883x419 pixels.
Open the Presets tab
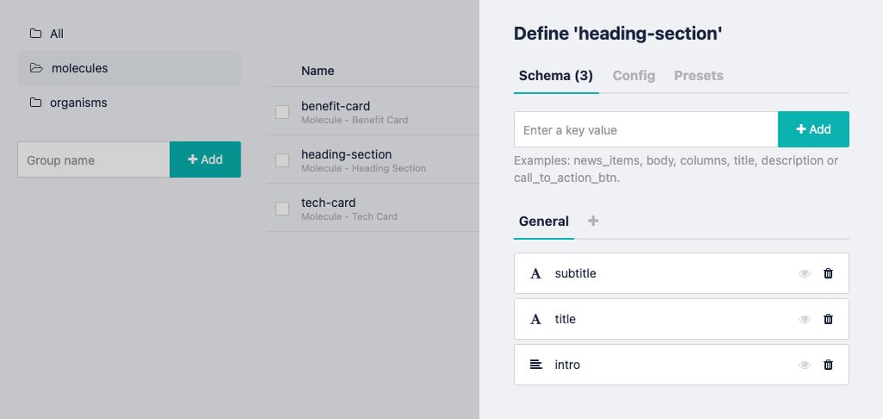[698, 76]
